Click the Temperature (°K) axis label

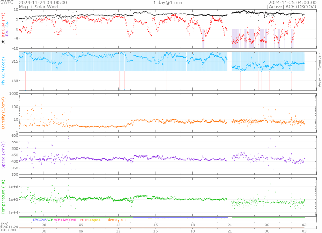point(3,196)
